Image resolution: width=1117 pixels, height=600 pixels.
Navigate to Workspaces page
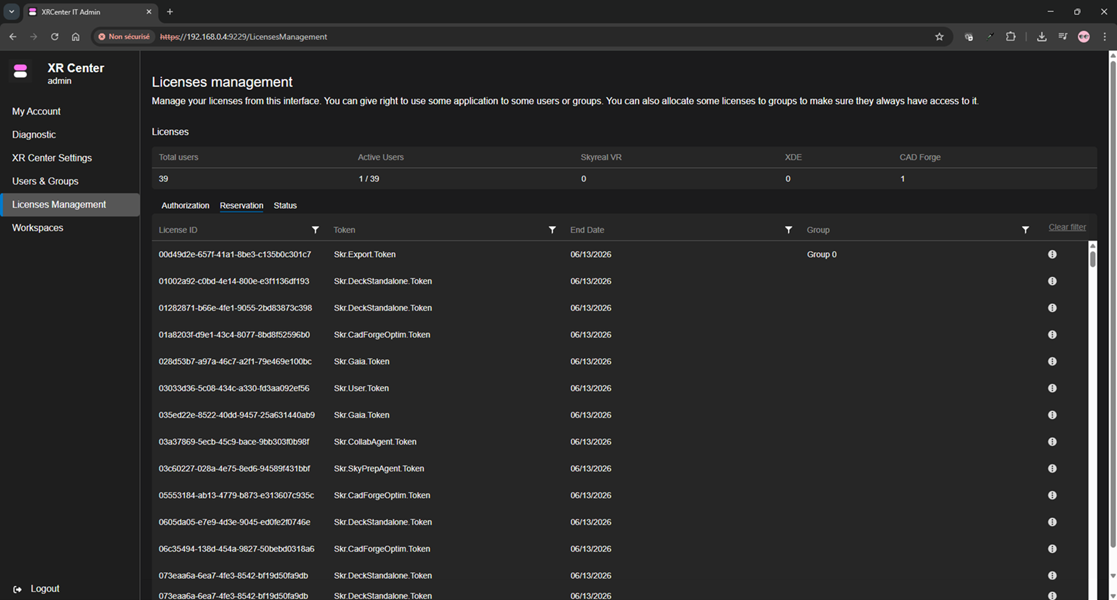[x=37, y=228]
